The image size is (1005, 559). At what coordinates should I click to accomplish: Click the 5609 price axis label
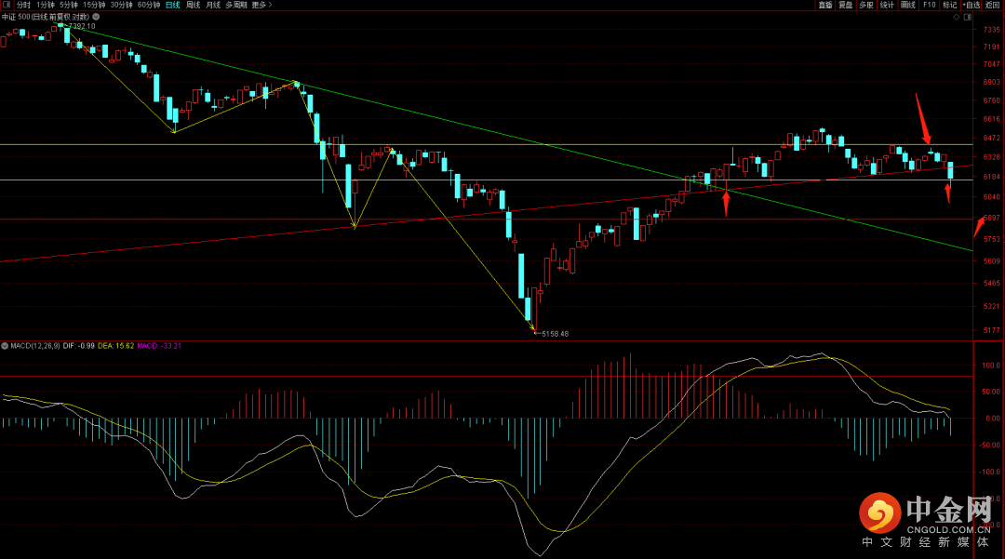[992, 260]
